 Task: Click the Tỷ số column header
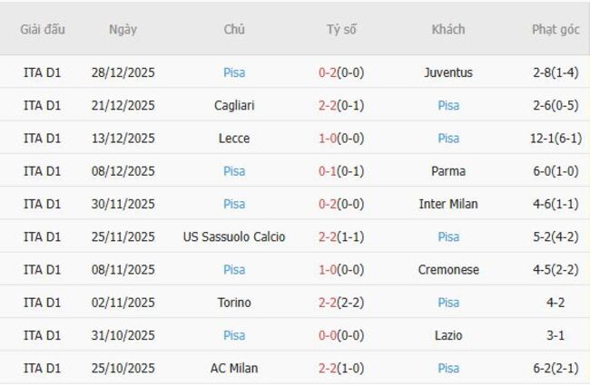[341, 29]
